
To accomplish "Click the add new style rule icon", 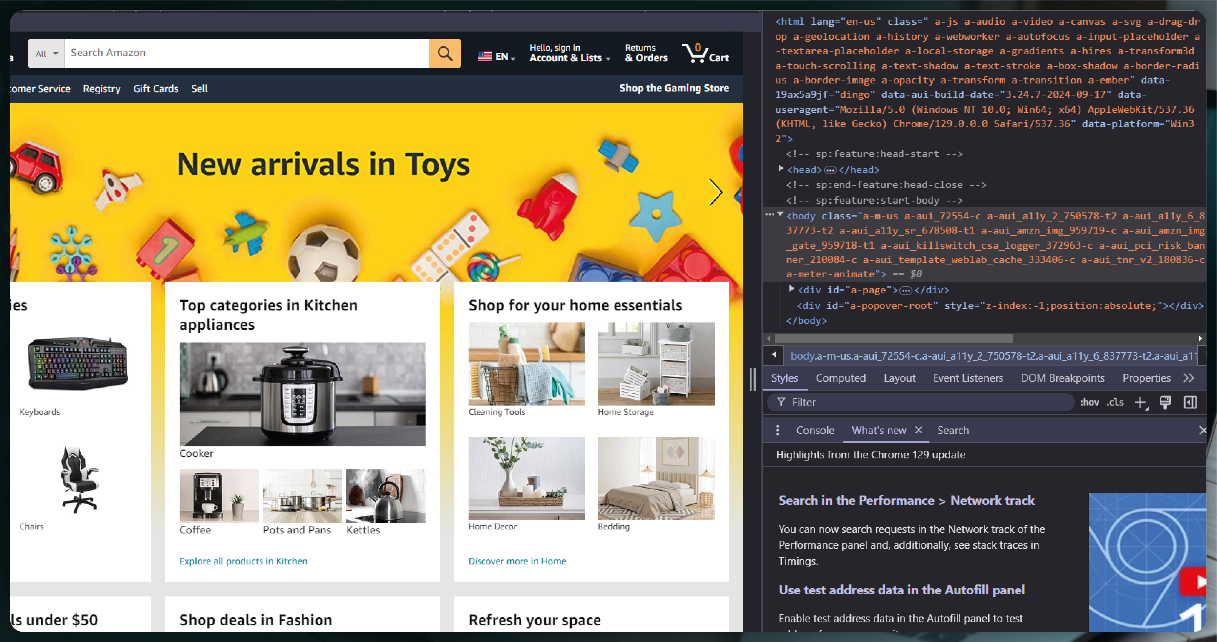I will tap(1140, 402).
